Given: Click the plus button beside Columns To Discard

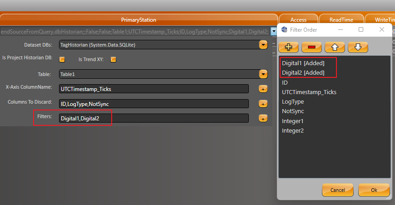Looking at the screenshot, I should (x=263, y=104).
